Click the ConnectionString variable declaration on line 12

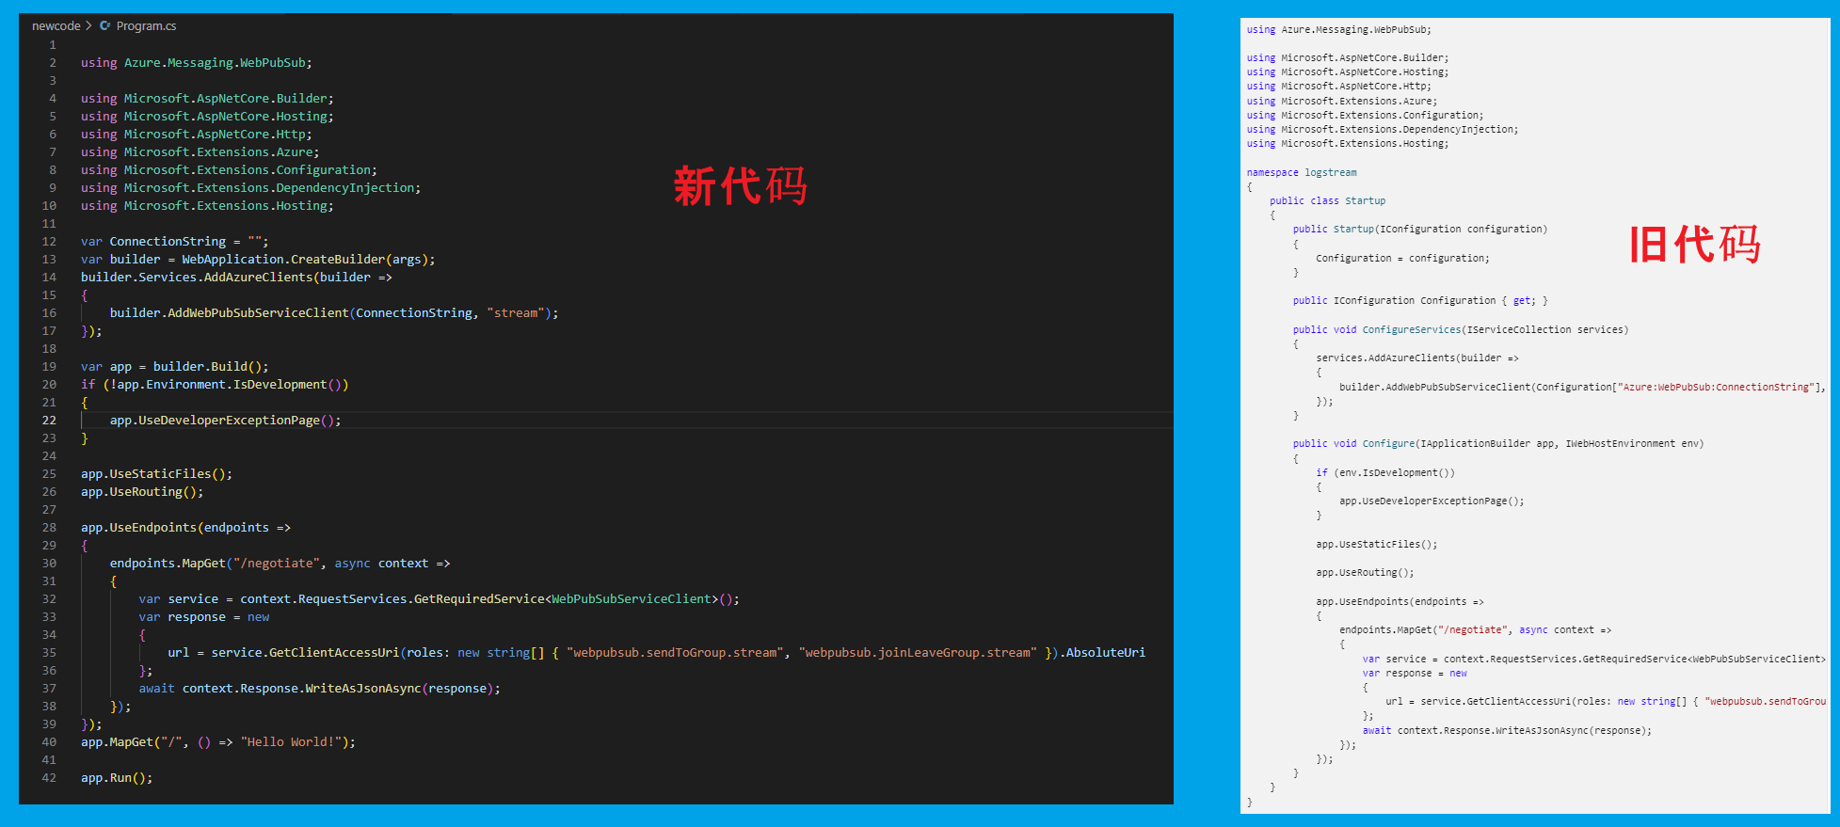(x=168, y=242)
